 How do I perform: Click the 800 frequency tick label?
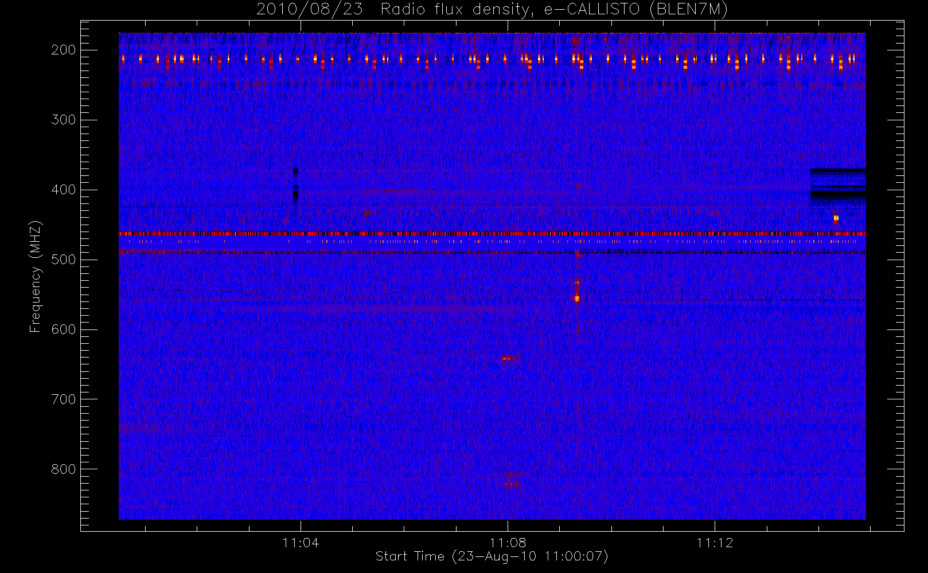[x=64, y=469]
